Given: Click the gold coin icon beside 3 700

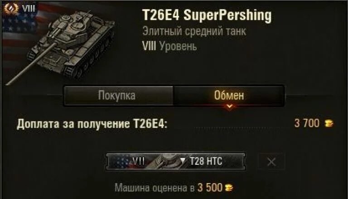Looking at the screenshot, I should pos(329,123).
